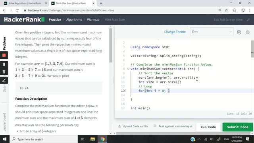This screenshot has width=254, height=143.
Task: Open the network tray icon
Action: click(x=206, y=139)
